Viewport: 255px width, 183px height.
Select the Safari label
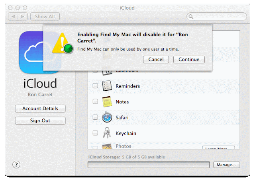click(x=122, y=117)
